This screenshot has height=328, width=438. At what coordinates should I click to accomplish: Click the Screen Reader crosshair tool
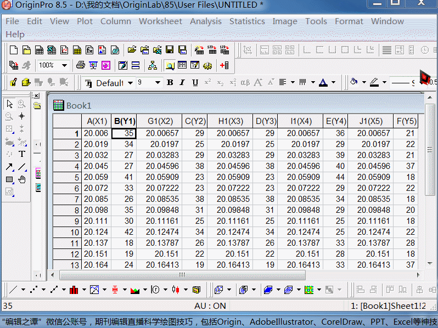click(x=22, y=116)
